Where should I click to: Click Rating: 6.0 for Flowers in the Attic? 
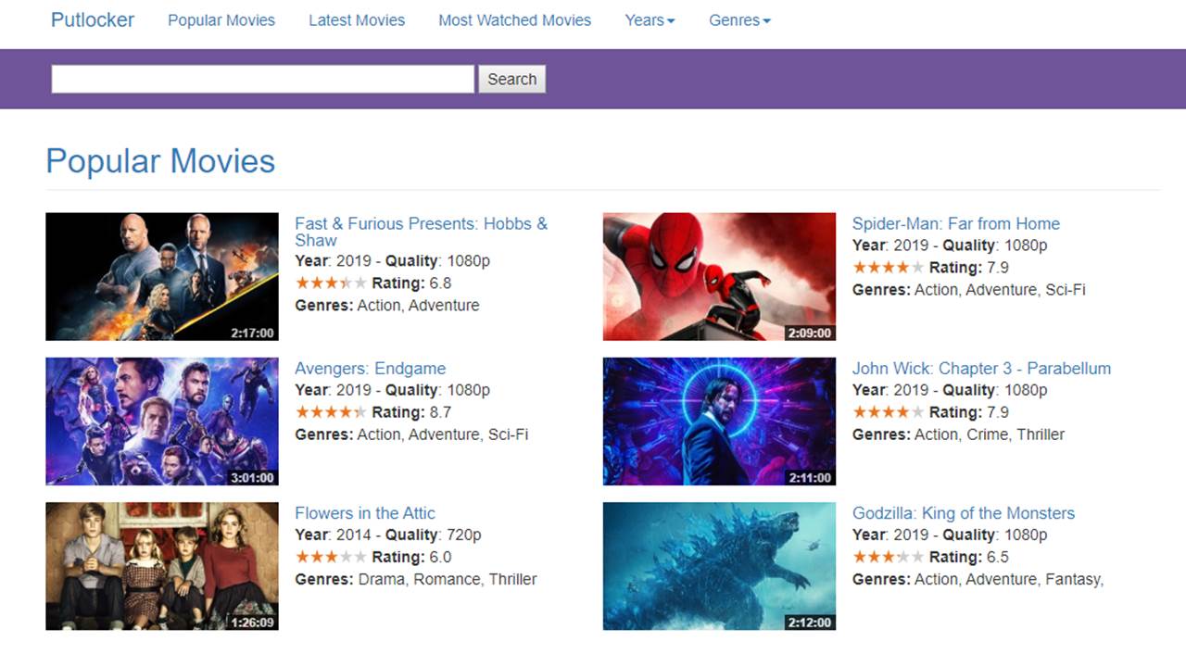411,557
